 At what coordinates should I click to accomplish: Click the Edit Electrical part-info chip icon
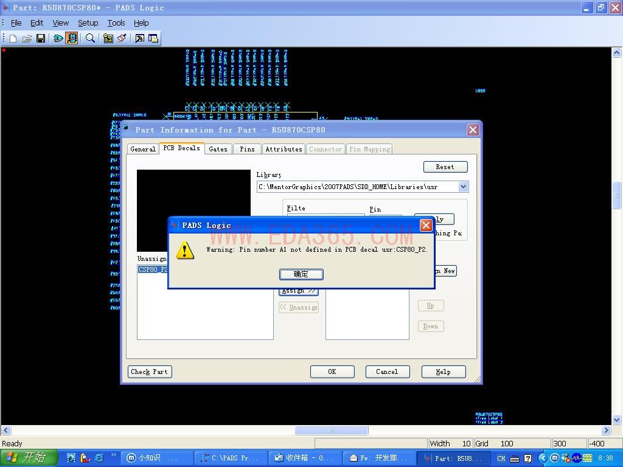pyautogui.click(x=72, y=38)
